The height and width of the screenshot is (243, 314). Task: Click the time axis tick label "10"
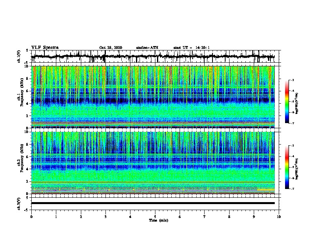pyautogui.click(x=279, y=217)
